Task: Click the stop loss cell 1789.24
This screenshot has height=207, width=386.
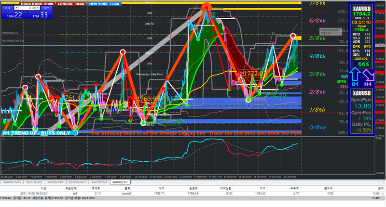Action: tap(193, 194)
